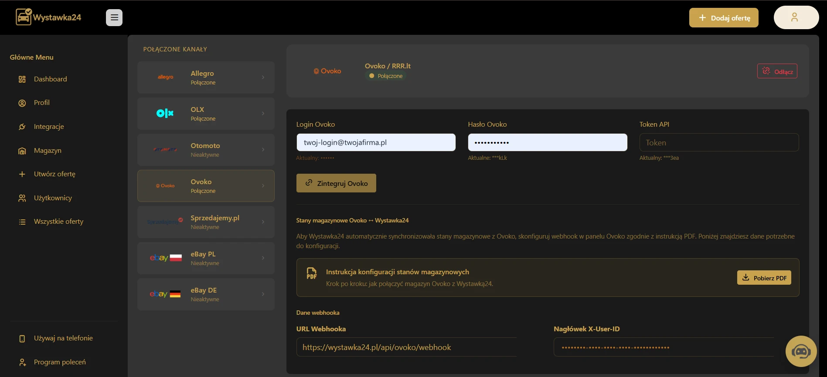Download the instructions with Pobierz PDF
Viewport: 827px width, 377px height.
(764, 278)
